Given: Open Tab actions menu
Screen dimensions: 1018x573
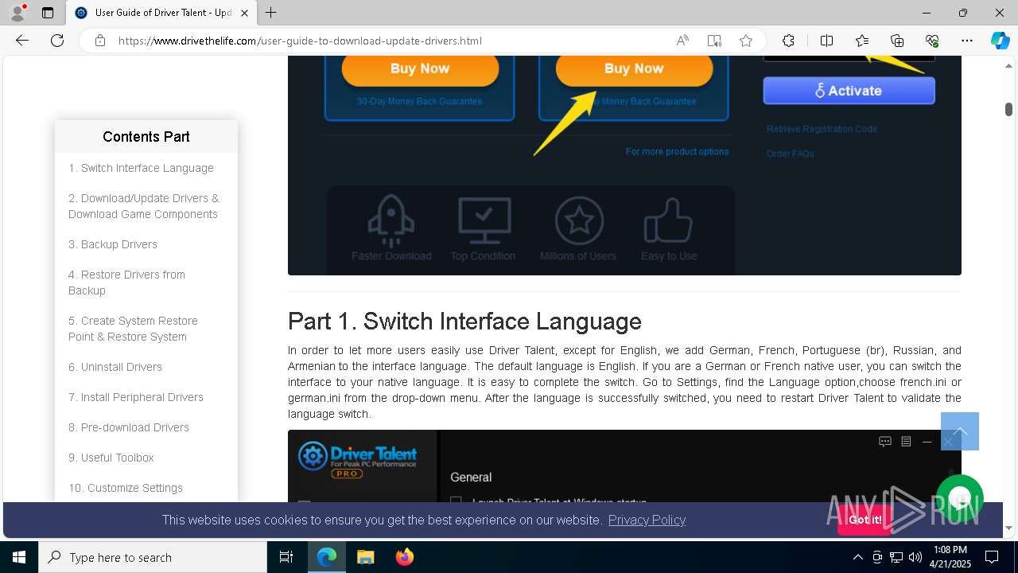Looking at the screenshot, I should pyautogui.click(x=48, y=13).
